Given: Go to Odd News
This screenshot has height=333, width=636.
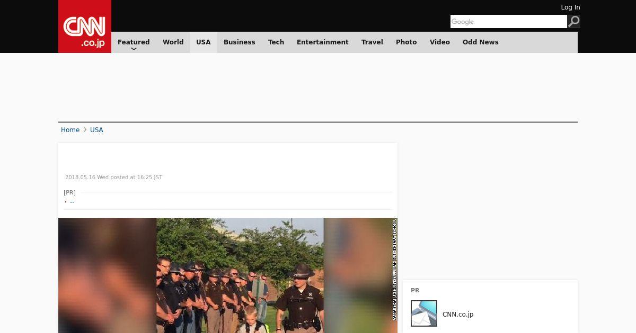Looking at the screenshot, I should pos(481,42).
